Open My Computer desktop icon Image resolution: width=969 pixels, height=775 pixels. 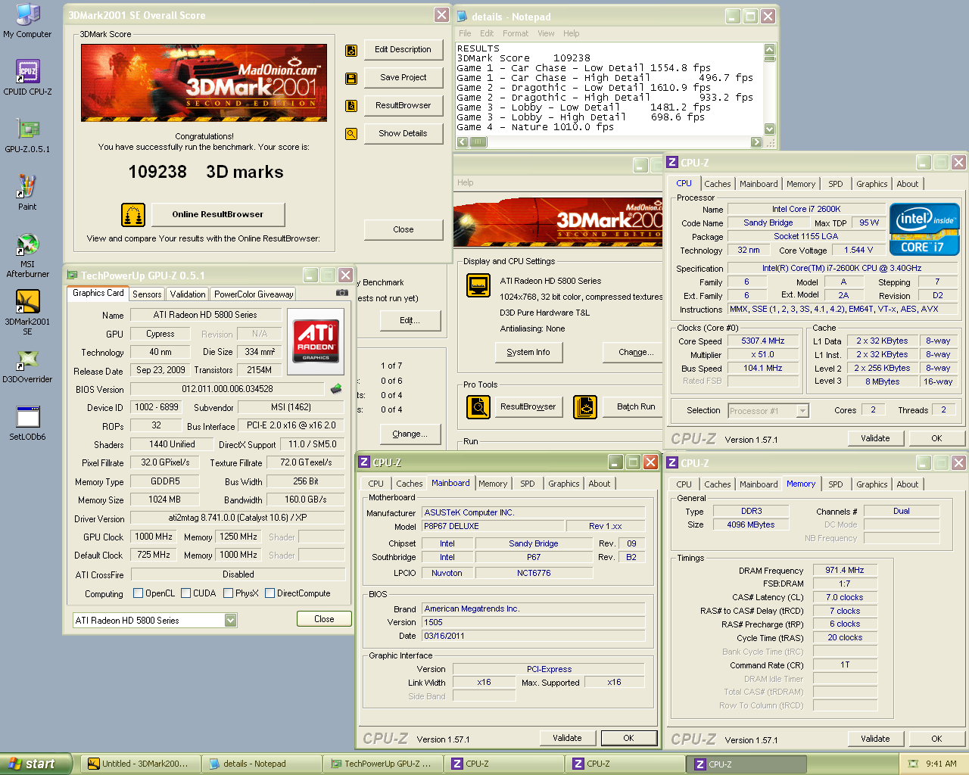click(x=28, y=21)
